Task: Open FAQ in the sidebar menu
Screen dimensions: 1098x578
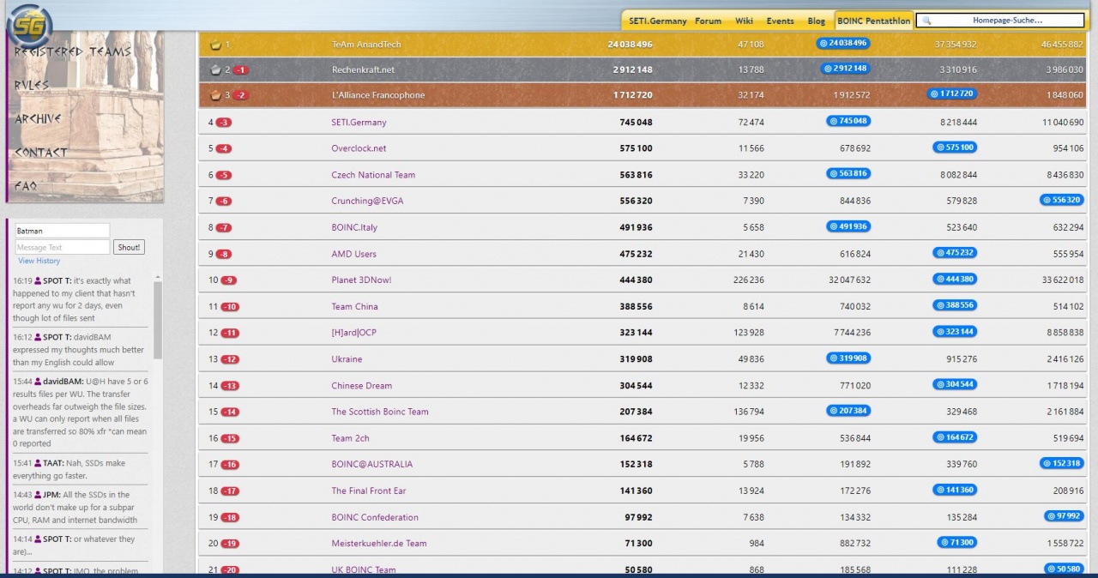Action: click(x=26, y=186)
